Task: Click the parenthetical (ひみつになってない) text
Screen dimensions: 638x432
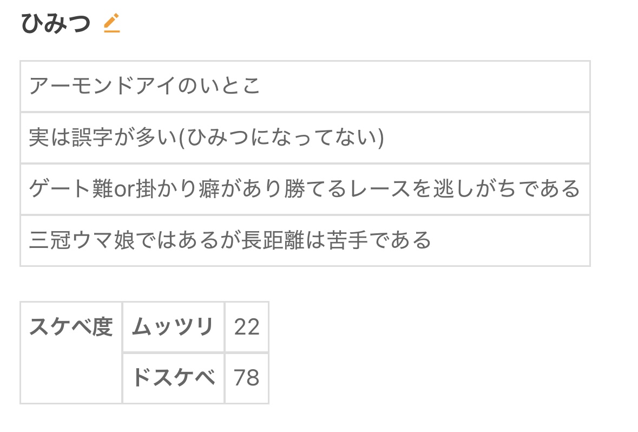Action: (281, 138)
